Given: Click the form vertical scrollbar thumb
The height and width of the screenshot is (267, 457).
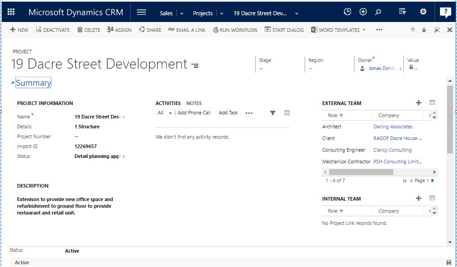Looking at the screenshot, I should pos(450,119).
